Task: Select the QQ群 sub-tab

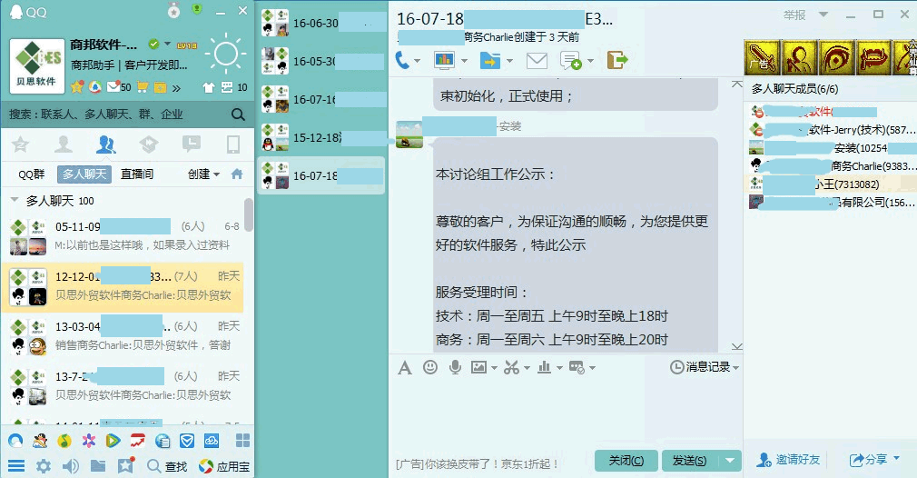Action: [32, 174]
